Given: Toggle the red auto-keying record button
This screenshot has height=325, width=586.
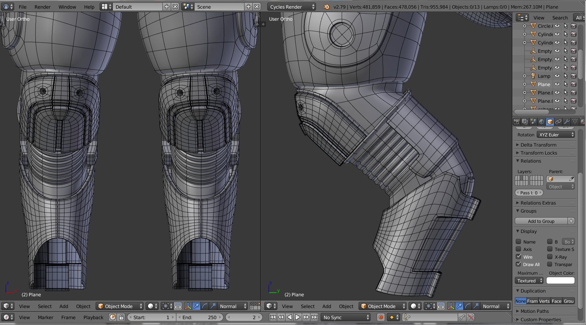Looking at the screenshot, I should tap(381, 317).
